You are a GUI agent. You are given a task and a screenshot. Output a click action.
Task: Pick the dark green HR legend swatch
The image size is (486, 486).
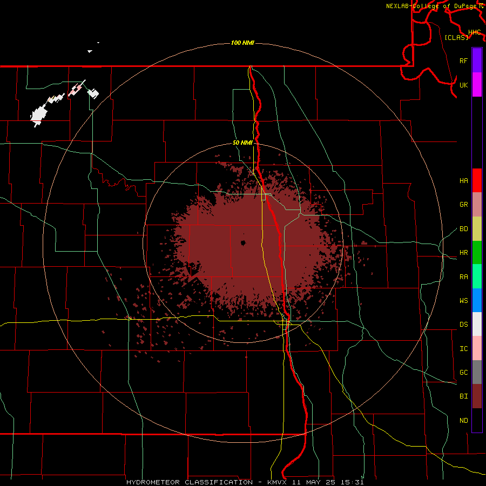point(477,253)
